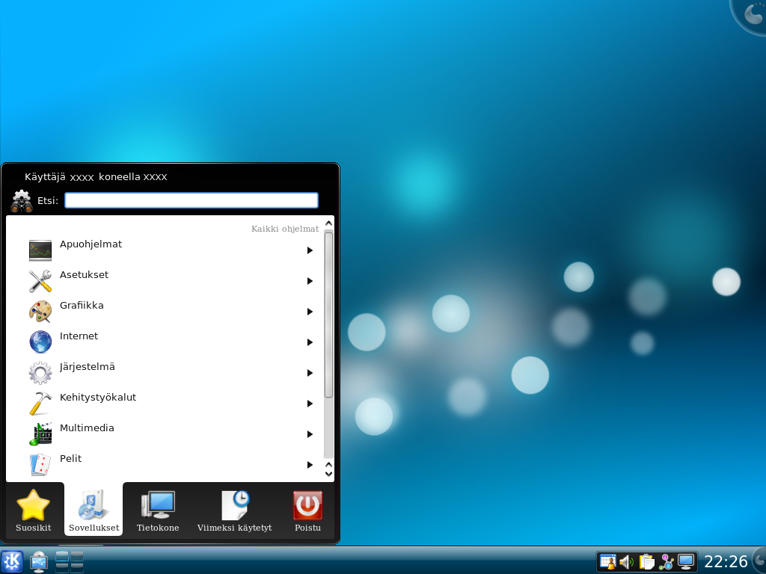Switch to the Tietokone tab

[x=158, y=512]
